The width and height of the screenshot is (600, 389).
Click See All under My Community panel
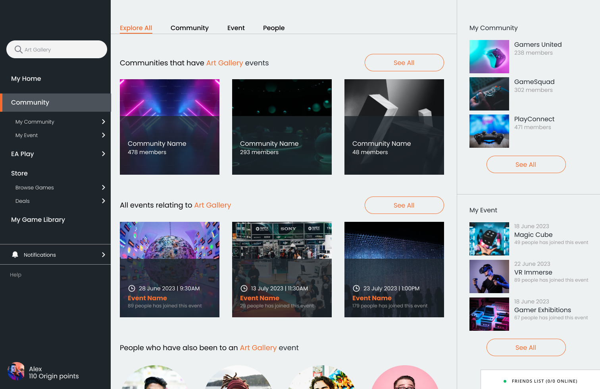pos(526,164)
